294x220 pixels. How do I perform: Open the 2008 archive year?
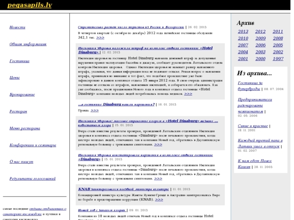[x=277, y=38]
